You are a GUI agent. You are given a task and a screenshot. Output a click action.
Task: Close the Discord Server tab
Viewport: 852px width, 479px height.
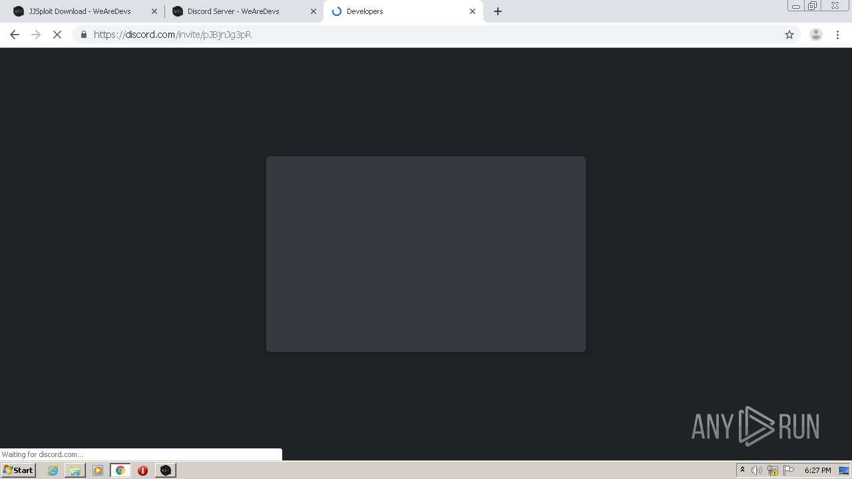click(x=314, y=11)
